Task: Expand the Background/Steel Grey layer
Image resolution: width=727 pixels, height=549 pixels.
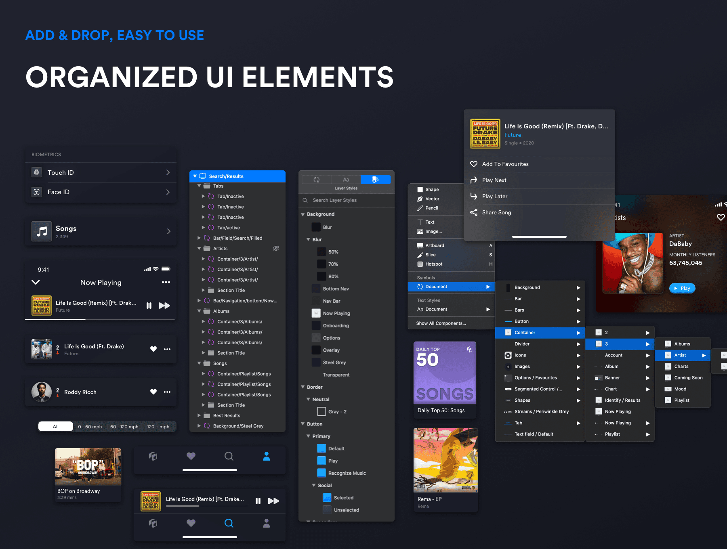Action: pyautogui.click(x=199, y=426)
